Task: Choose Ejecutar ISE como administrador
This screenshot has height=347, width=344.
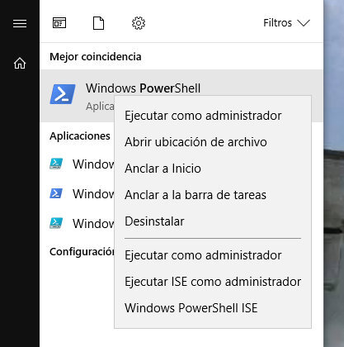Action: (213, 282)
